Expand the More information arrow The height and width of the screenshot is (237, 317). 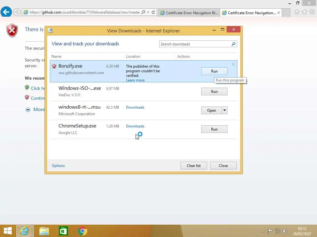pos(28,110)
